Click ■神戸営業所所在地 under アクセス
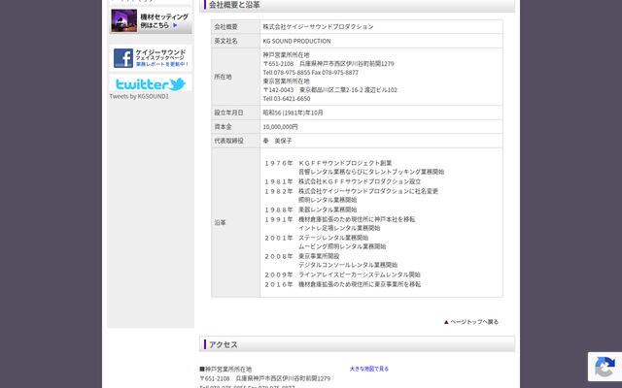Image resolution: width=622 pixels, height=388 pixels. pos(225,369)
